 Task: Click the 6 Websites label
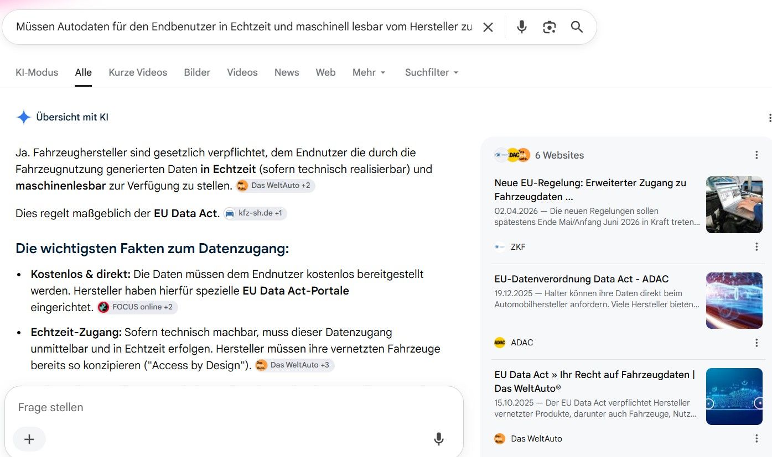pos(559,155)
